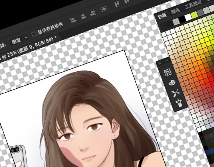Click the align left edges icon
Image resolution: width=214 pixels, height=167 pixels.
pos(74,20)
